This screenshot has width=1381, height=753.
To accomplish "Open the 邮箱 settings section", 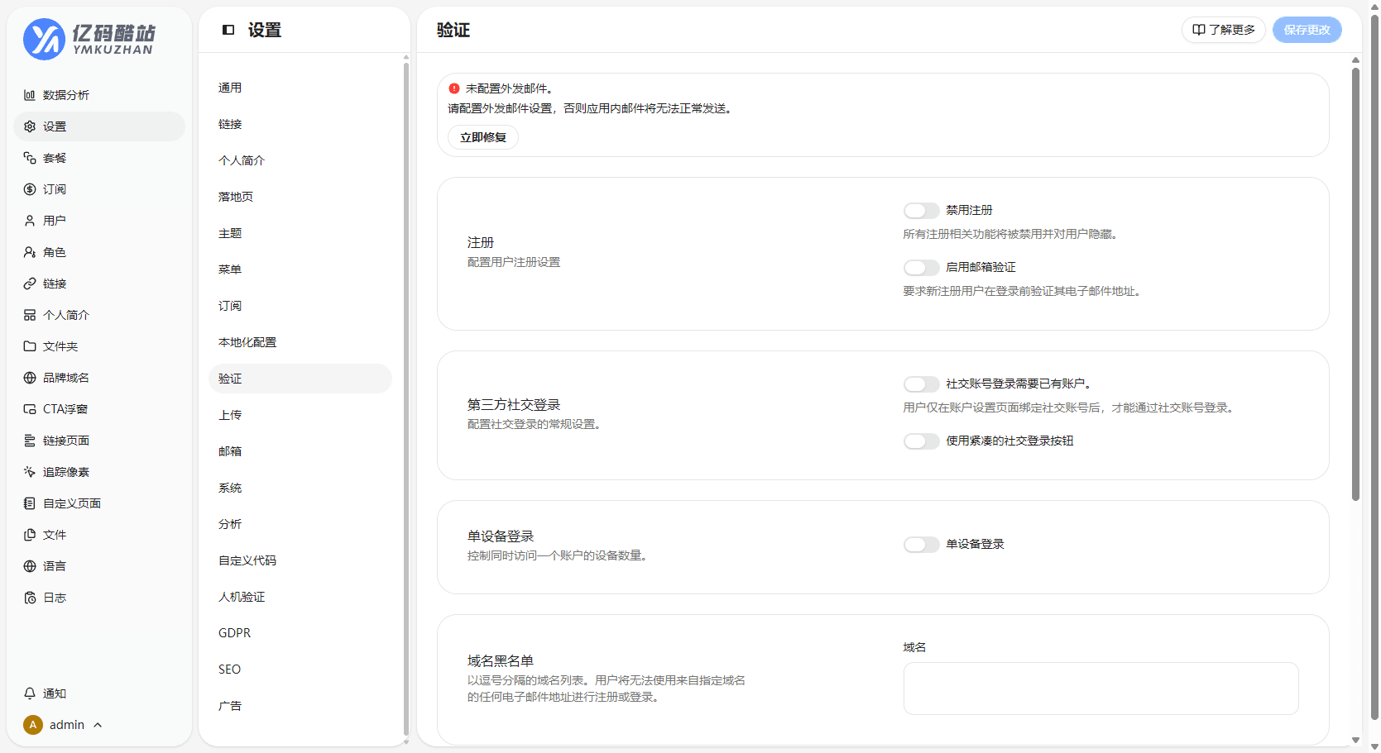I will coord(300,451).
